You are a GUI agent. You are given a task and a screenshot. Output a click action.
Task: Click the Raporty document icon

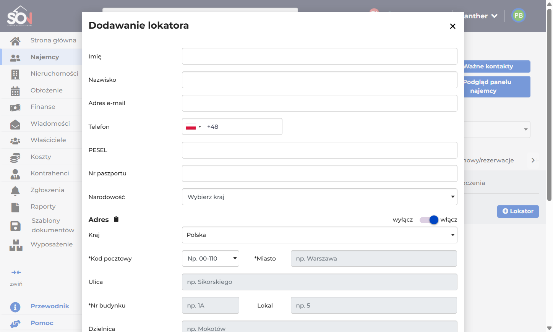pyautogui.click(x=15, y=207)
